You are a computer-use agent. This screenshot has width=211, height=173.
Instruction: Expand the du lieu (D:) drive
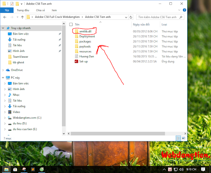[5, 124]
